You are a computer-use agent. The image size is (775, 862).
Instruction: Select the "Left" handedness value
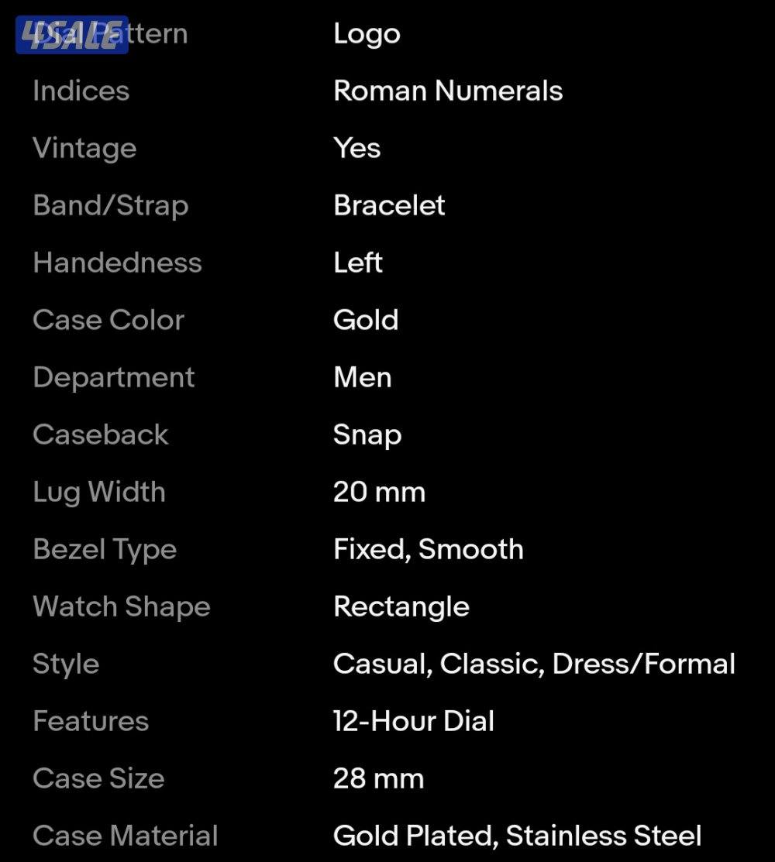coord(358,263)
